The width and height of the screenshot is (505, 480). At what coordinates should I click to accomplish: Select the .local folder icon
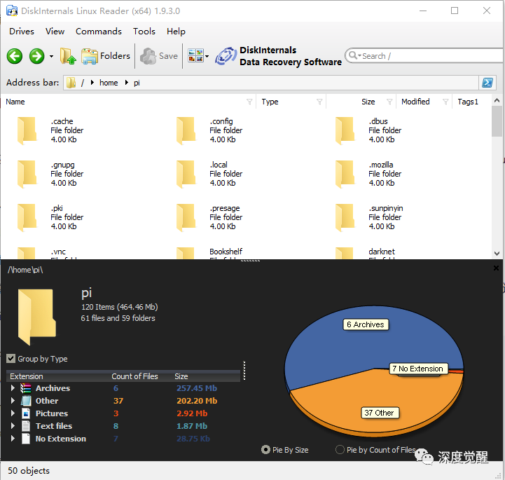tap(186, 174)
